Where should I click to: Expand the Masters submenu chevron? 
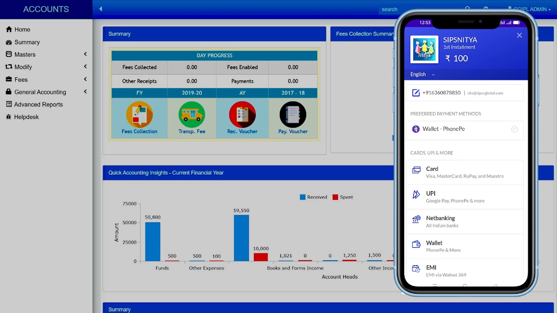click(85, 54)
